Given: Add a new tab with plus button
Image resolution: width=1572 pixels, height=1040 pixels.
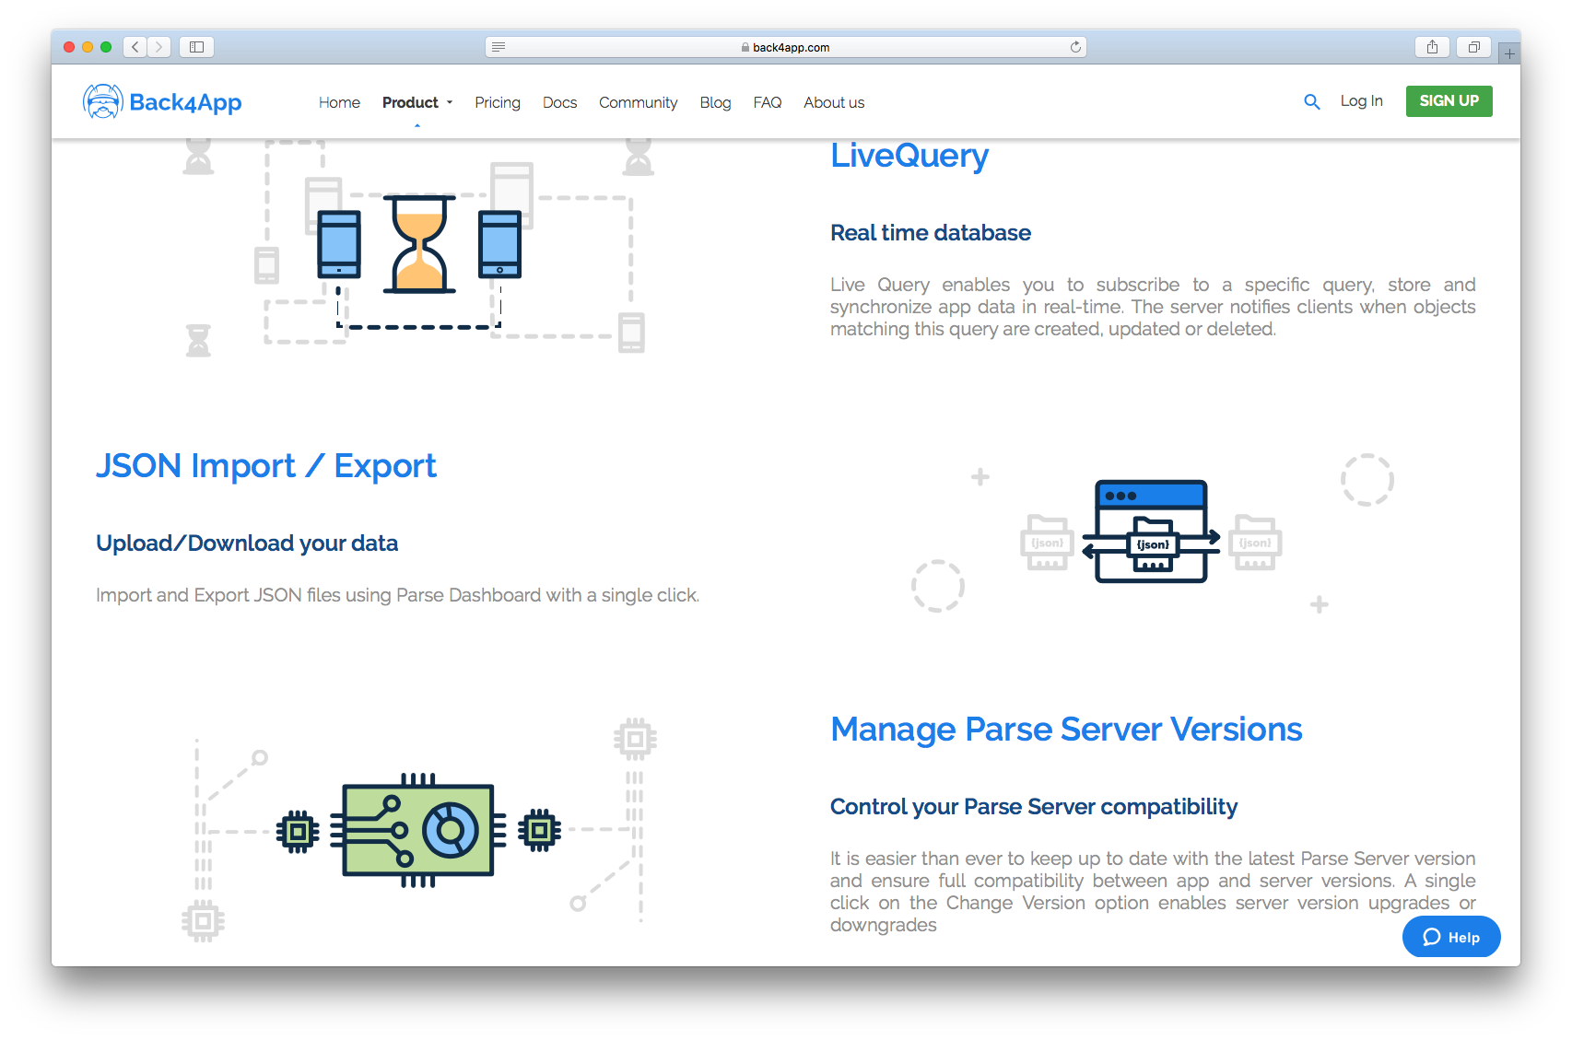Looking at the screenshot, I should (1509, 53).
